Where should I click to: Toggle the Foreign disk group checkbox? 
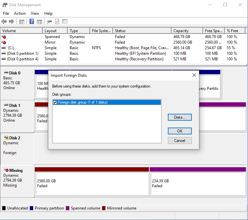tap(55, 102)
